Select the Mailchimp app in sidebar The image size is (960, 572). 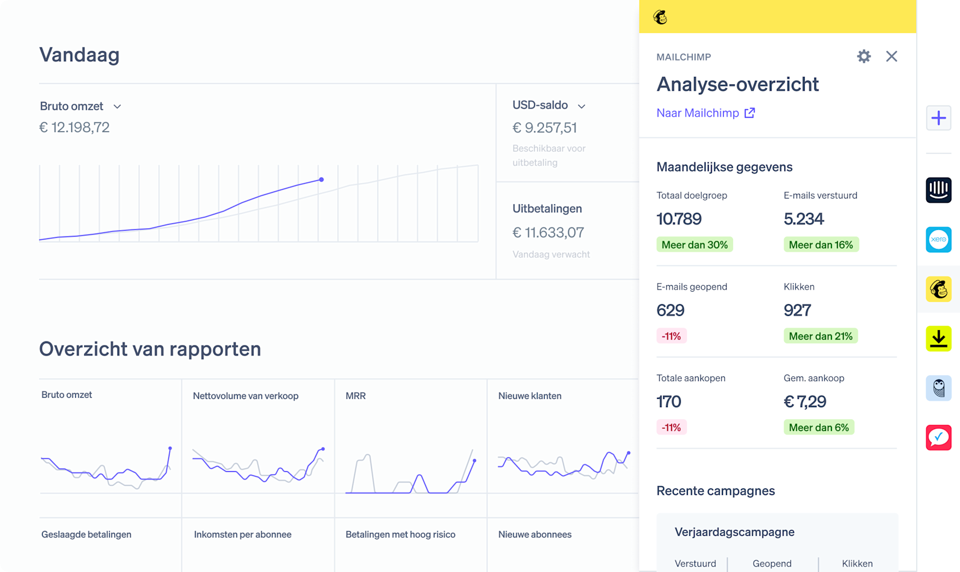coord(939,289)
